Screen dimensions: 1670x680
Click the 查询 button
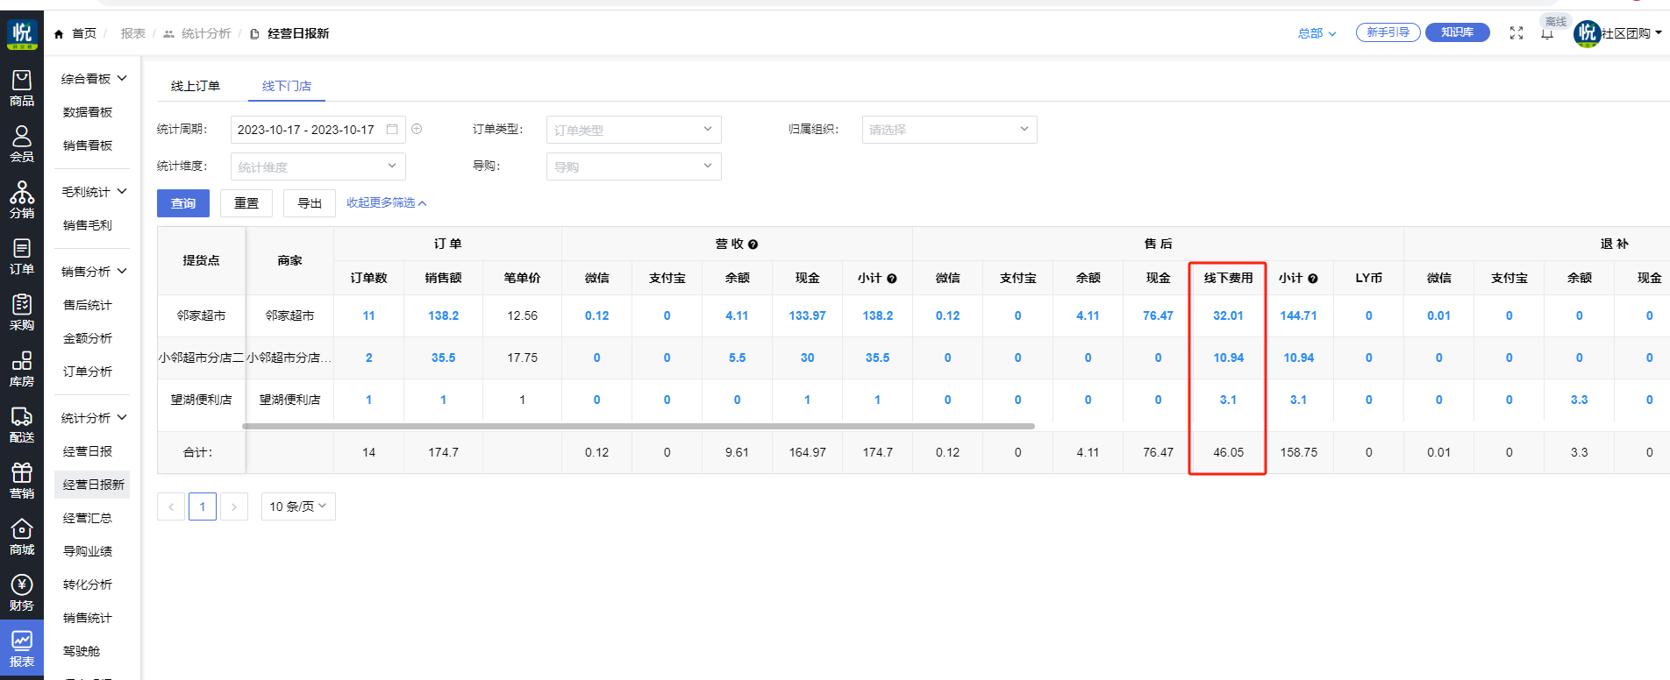(183, 203)
